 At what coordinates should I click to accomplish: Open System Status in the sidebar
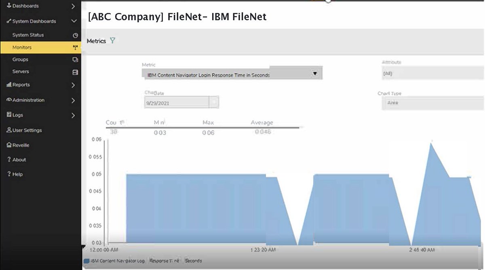pos(28,35)
